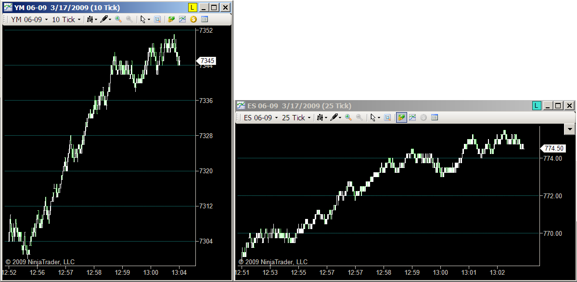The image size is (577, 282).
Task: Click the yellow L link button in YM window
Action: click(x=192, y=7)
